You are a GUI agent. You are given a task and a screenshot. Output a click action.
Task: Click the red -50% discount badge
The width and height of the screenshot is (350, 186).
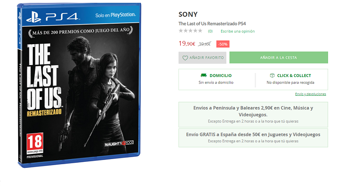[223, 44]
